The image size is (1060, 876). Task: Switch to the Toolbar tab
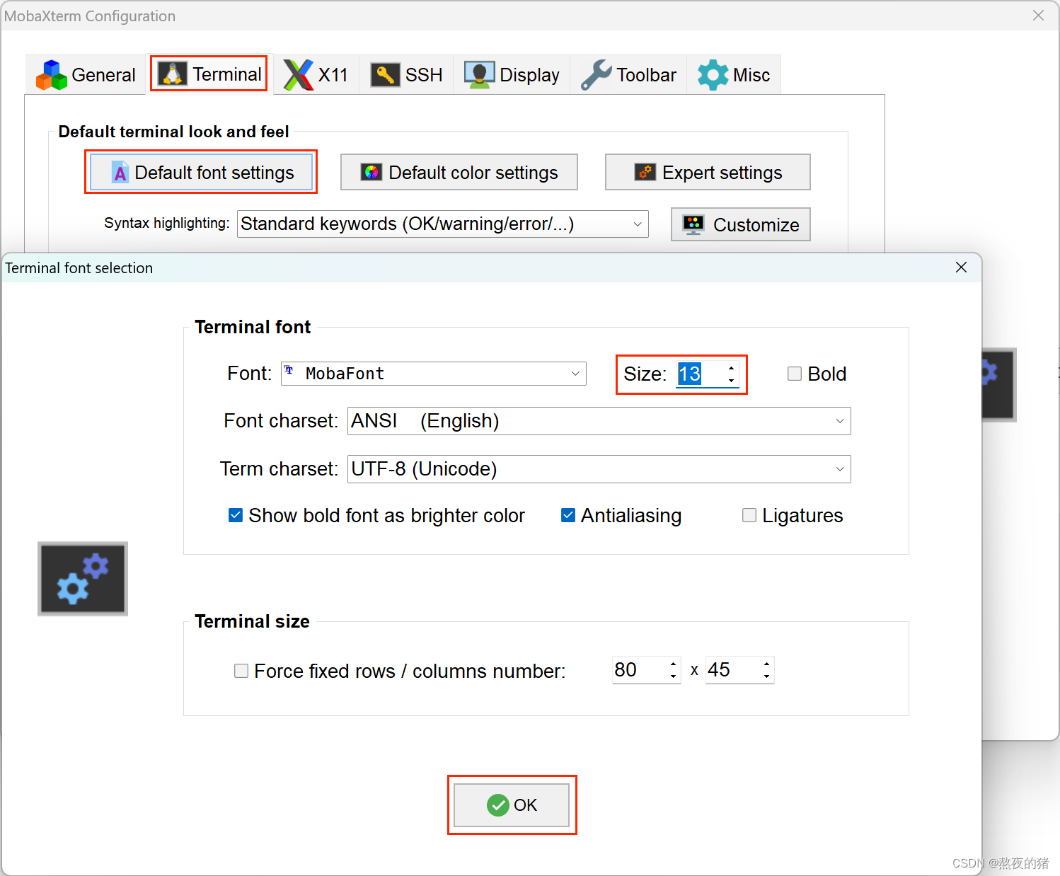(628, 74)
